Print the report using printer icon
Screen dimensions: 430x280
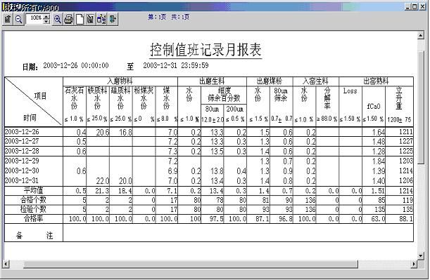(68, 19)
